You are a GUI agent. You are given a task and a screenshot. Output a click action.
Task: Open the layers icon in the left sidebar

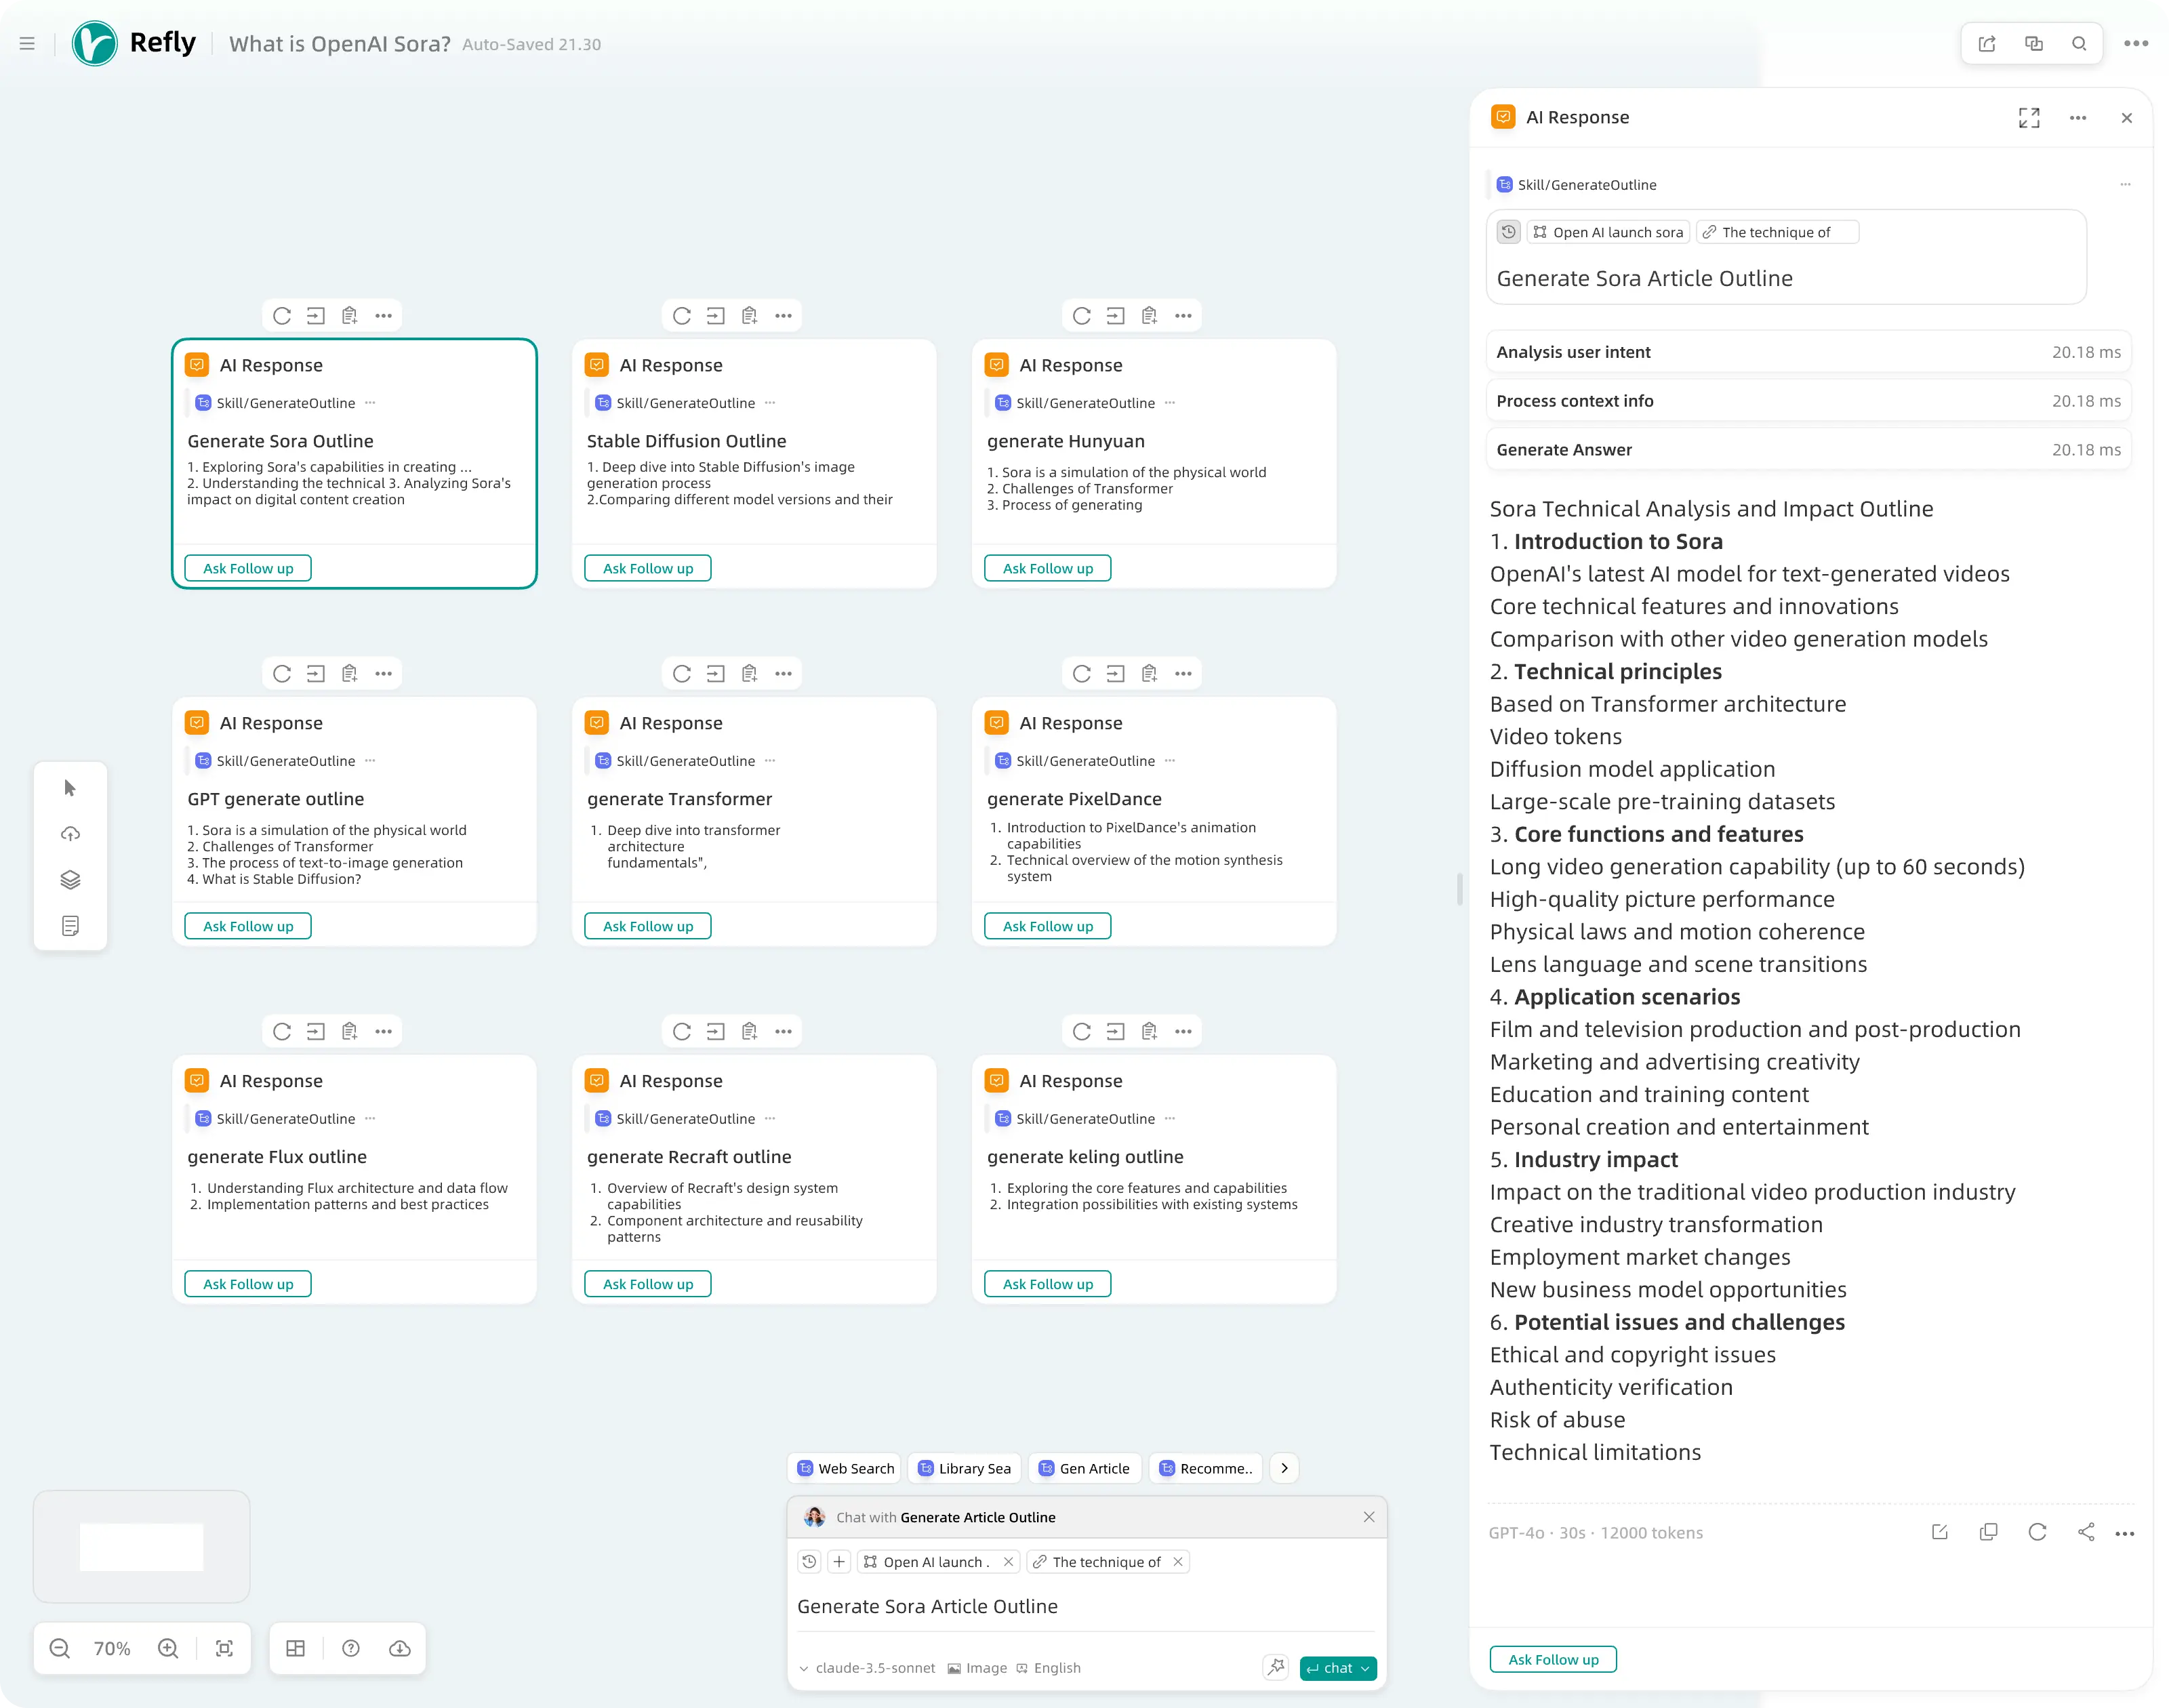click(x=70, y=880)
